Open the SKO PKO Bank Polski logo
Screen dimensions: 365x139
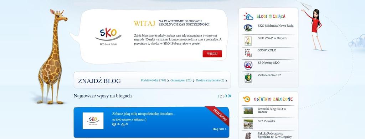pos(108,37)
